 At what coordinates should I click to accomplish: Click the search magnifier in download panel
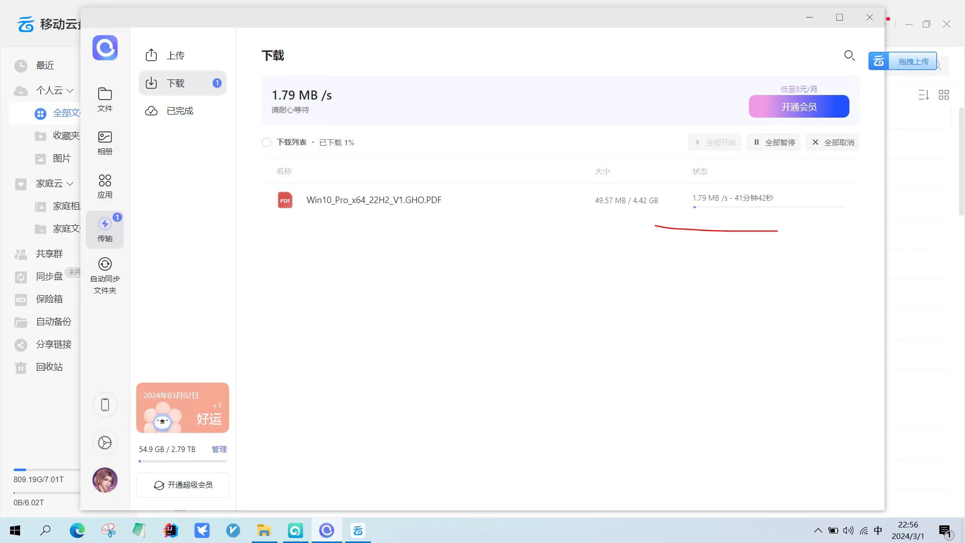click(849, 55)
